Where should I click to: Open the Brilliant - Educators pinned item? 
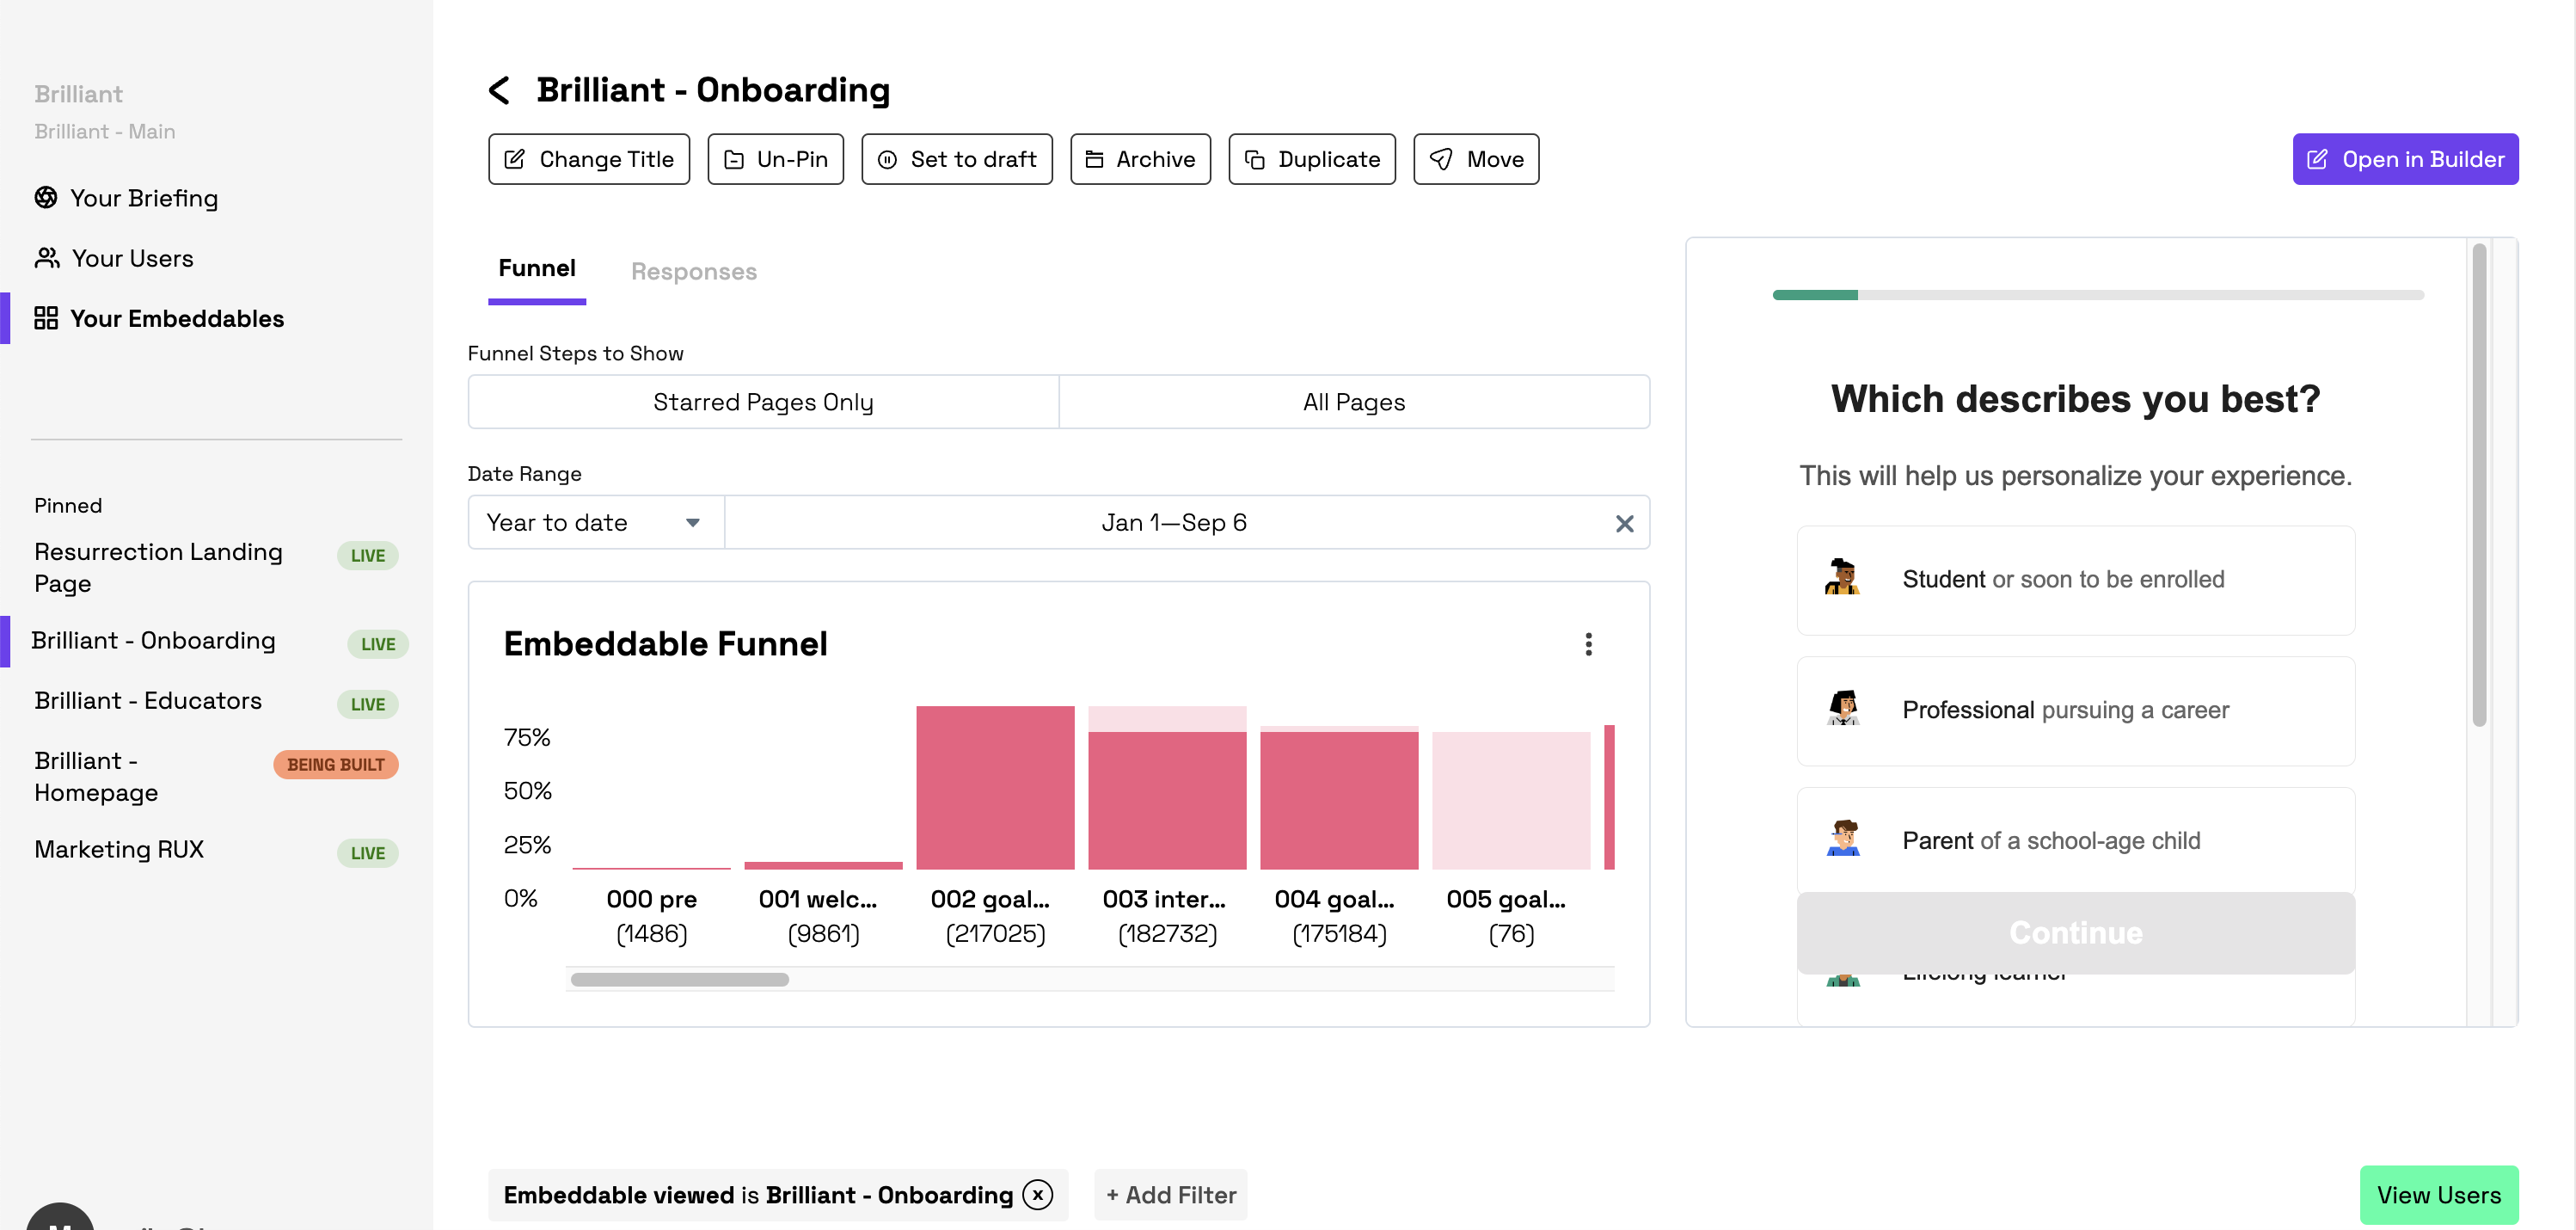tap(148, 701)
